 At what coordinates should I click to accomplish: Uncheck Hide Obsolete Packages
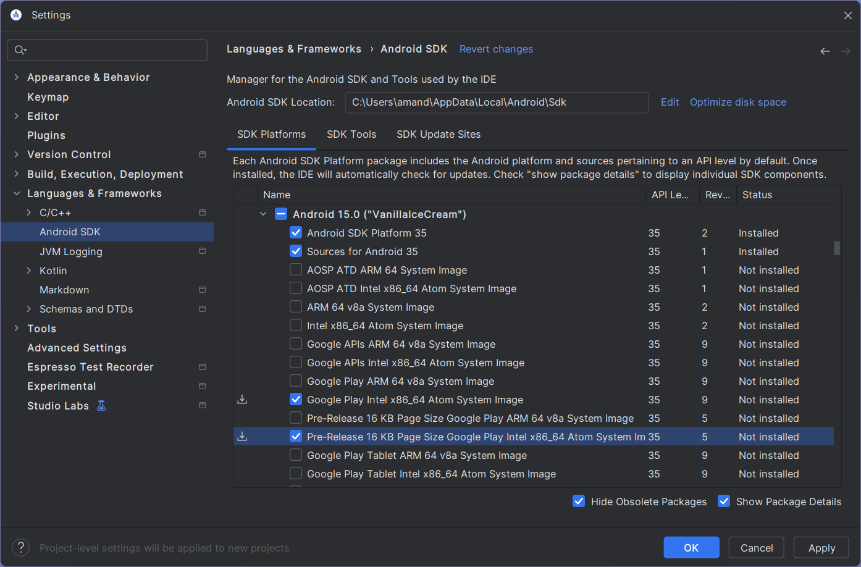579,502
